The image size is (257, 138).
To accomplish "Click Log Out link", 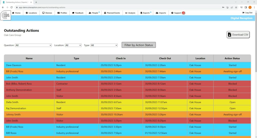I will tap(247, 13).
